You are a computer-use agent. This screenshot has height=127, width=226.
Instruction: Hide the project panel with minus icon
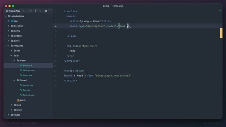[x=50, y=11]
